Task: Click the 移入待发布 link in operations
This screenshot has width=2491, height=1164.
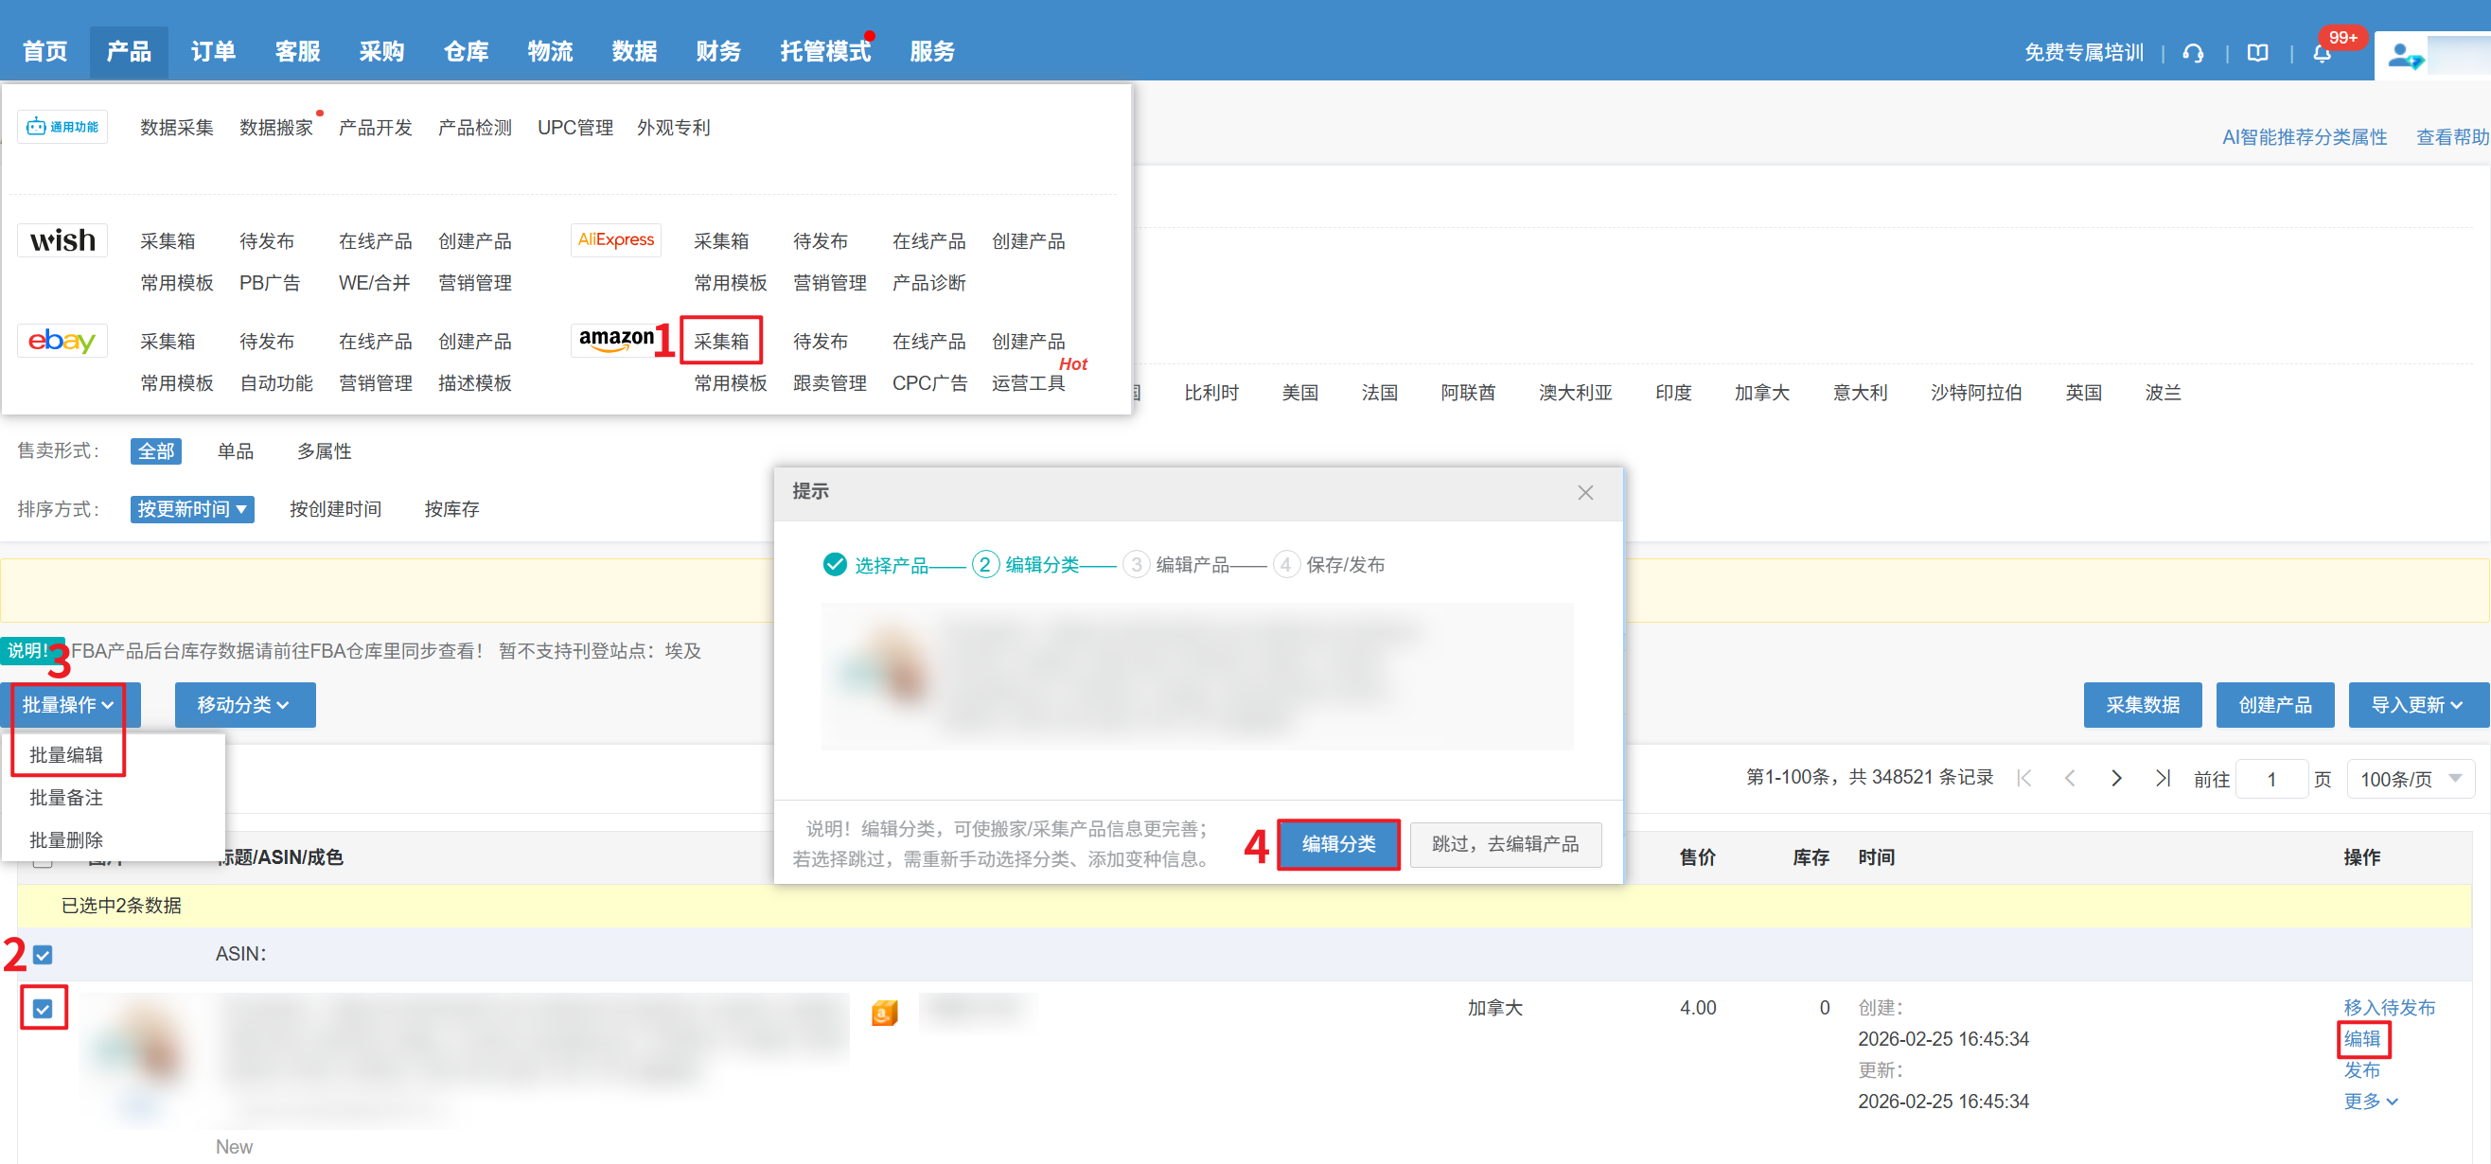Action: [2388, 1008]
